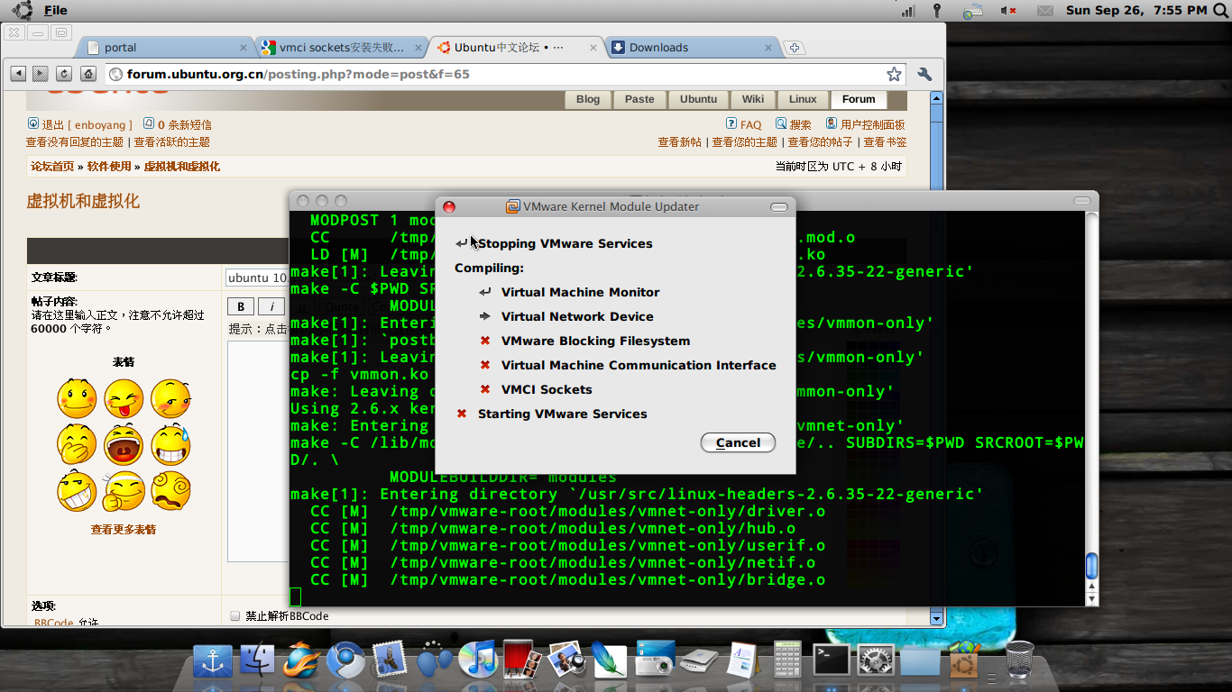Open 查看没有回复的主题 link
Viewport: 1232px width, 692px height.
click(75, 142)
